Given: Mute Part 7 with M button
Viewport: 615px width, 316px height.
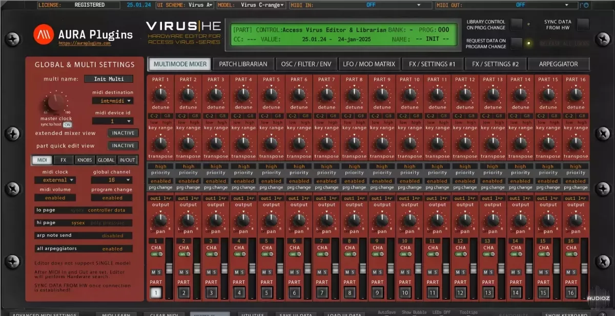Looking at the screenshot, I should click(x=319, y=272).
